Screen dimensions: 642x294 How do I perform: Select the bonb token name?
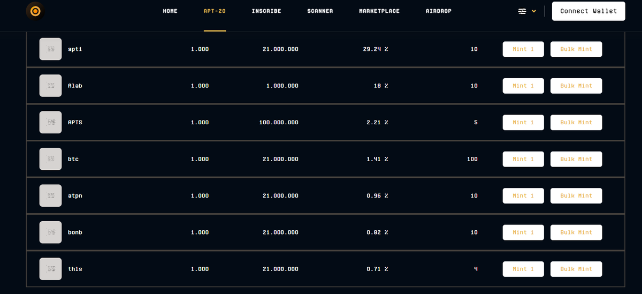tap(75, 232)
